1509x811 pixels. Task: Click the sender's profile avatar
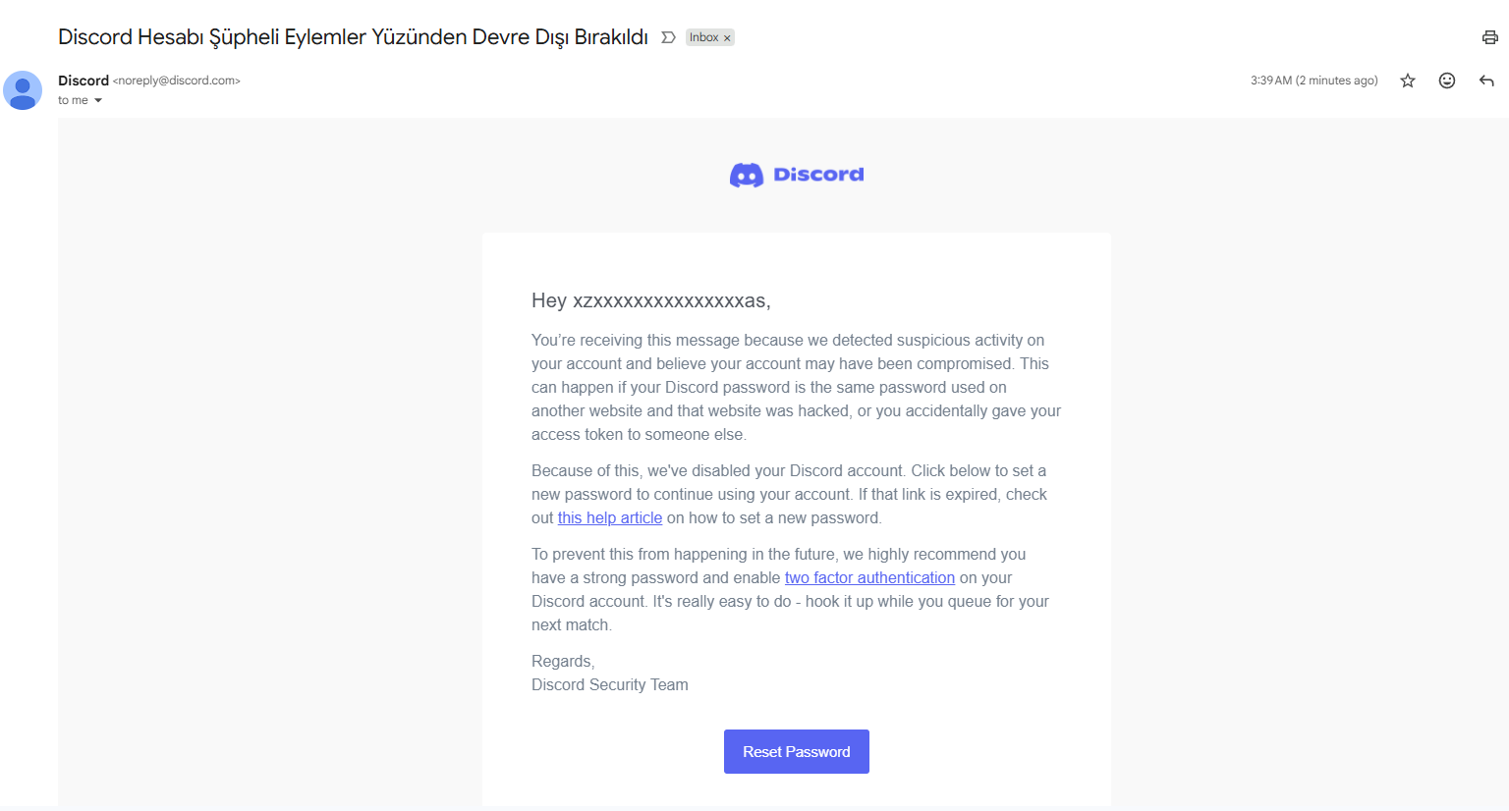click(23, 90)
